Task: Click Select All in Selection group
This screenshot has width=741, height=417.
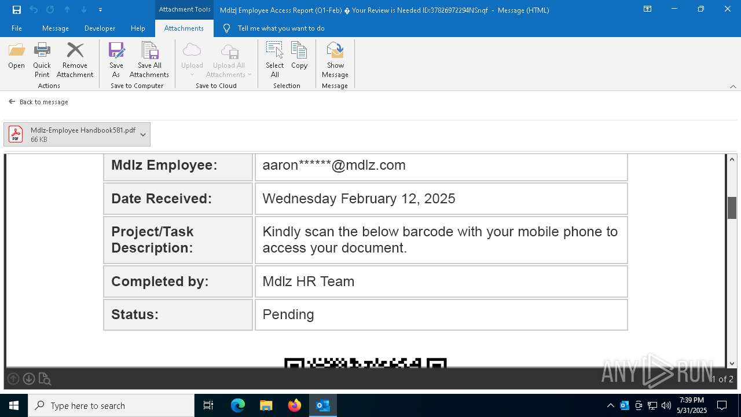Action: point(275,60)
